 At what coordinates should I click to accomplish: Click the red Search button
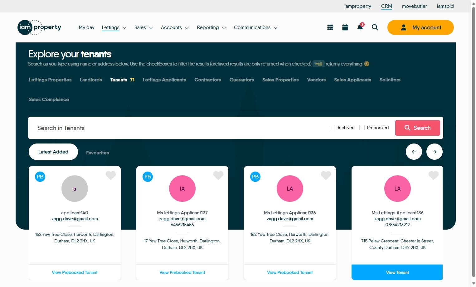coord(418,128)
